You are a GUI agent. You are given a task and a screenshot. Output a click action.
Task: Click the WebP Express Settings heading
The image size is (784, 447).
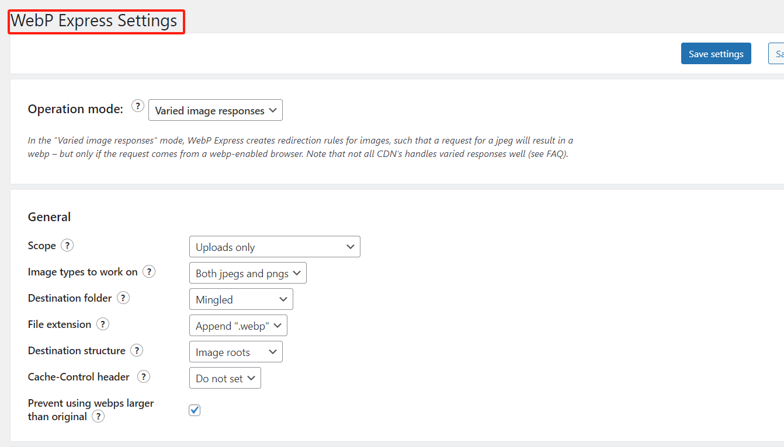pos(95,21)
